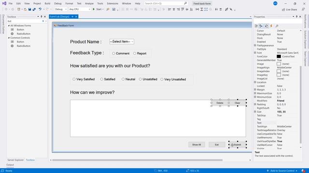Click the Delete button on the form
This screenshot has height=173, width=309.
[220, 103]
